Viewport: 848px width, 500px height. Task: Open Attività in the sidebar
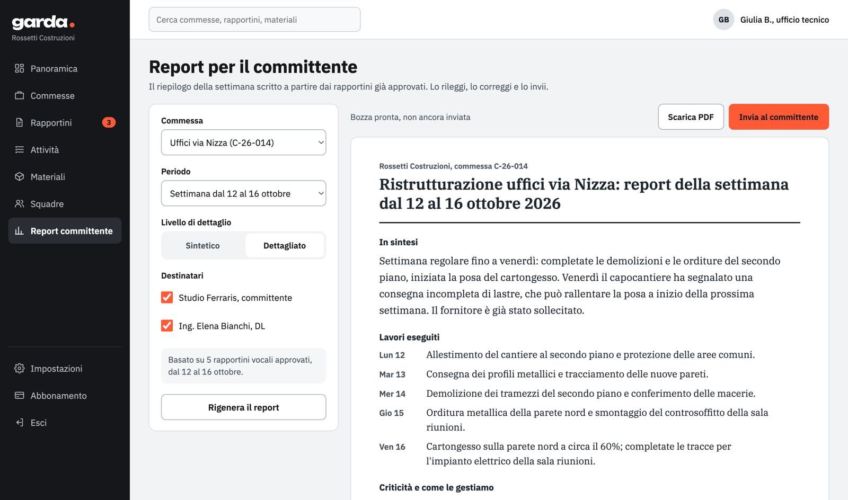click(65, 149)
